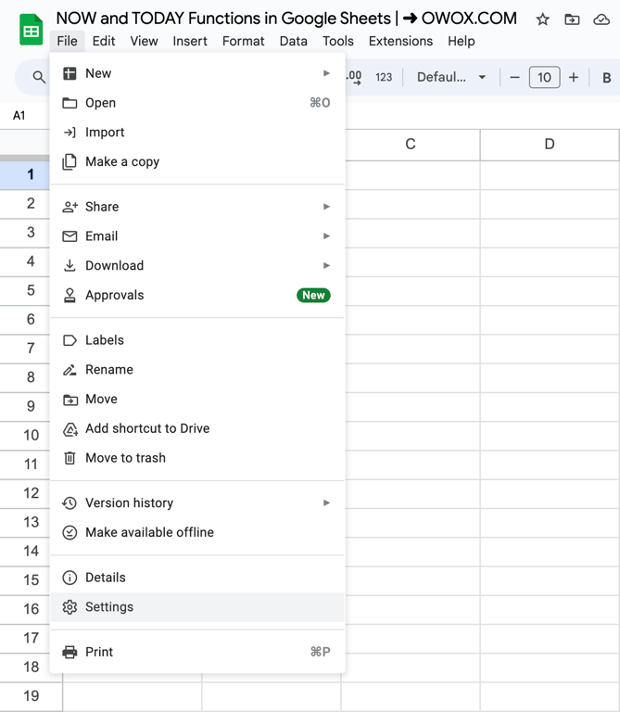Click the Share person-plus icon
This screenshot has height=712, width=620.
click(x=70, y=207)
